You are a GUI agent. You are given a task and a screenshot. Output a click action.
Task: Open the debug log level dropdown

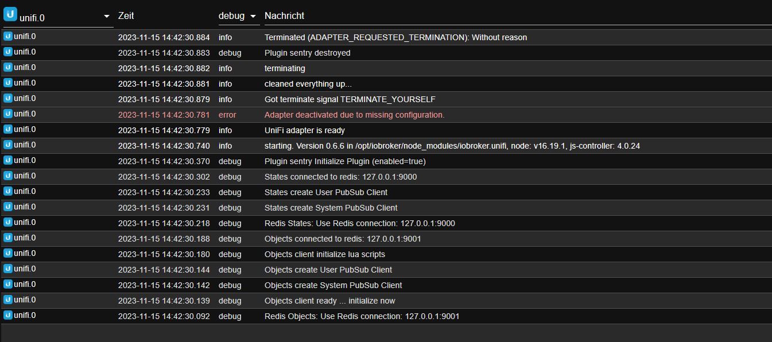[x=238, y=16]
